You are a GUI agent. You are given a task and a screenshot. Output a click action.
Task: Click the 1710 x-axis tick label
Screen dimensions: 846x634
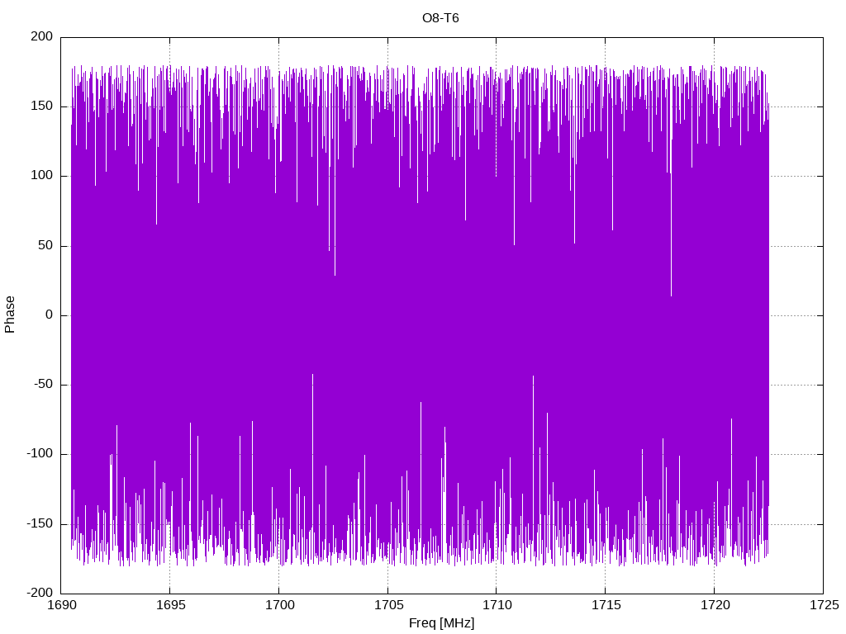tap(497, 605)
